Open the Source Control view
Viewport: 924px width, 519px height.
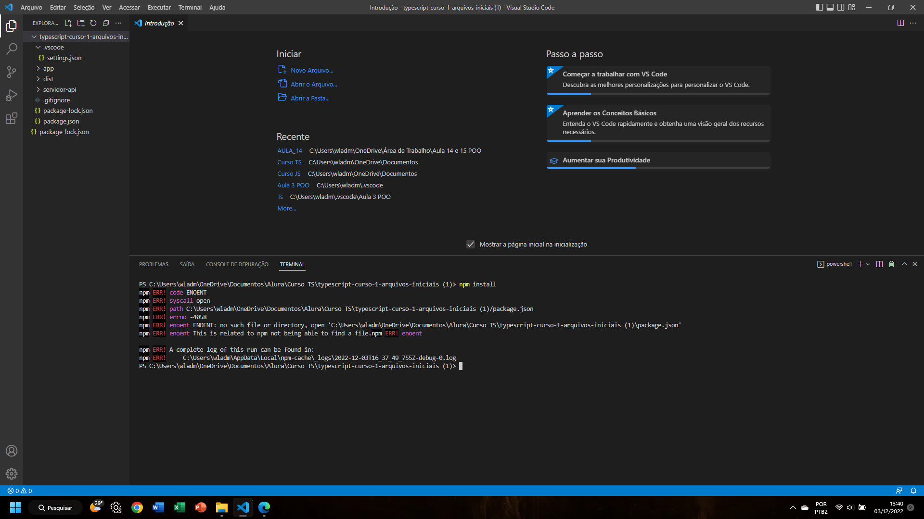pyautogui.click(x=12, y=72)
